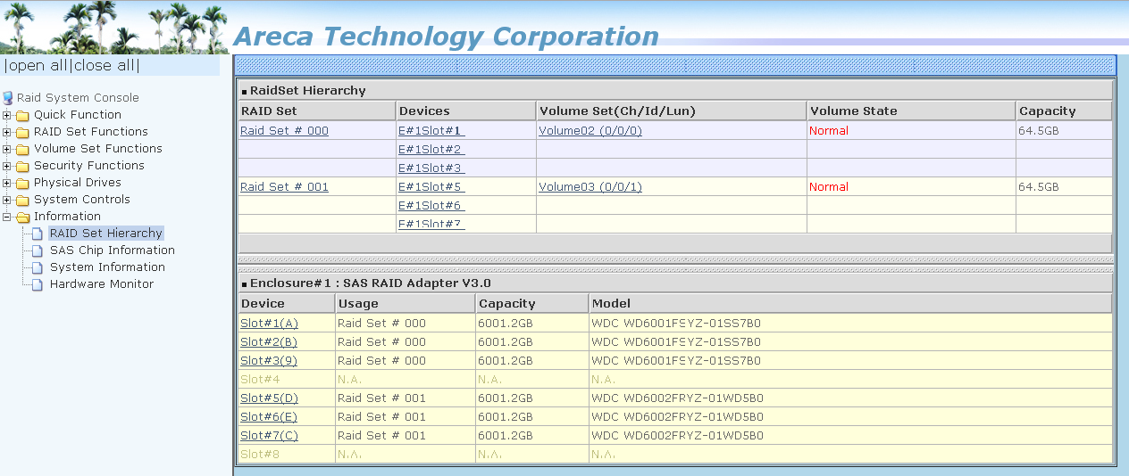Open Slot#6(E) device link
1129x476 pixels.
269,417
